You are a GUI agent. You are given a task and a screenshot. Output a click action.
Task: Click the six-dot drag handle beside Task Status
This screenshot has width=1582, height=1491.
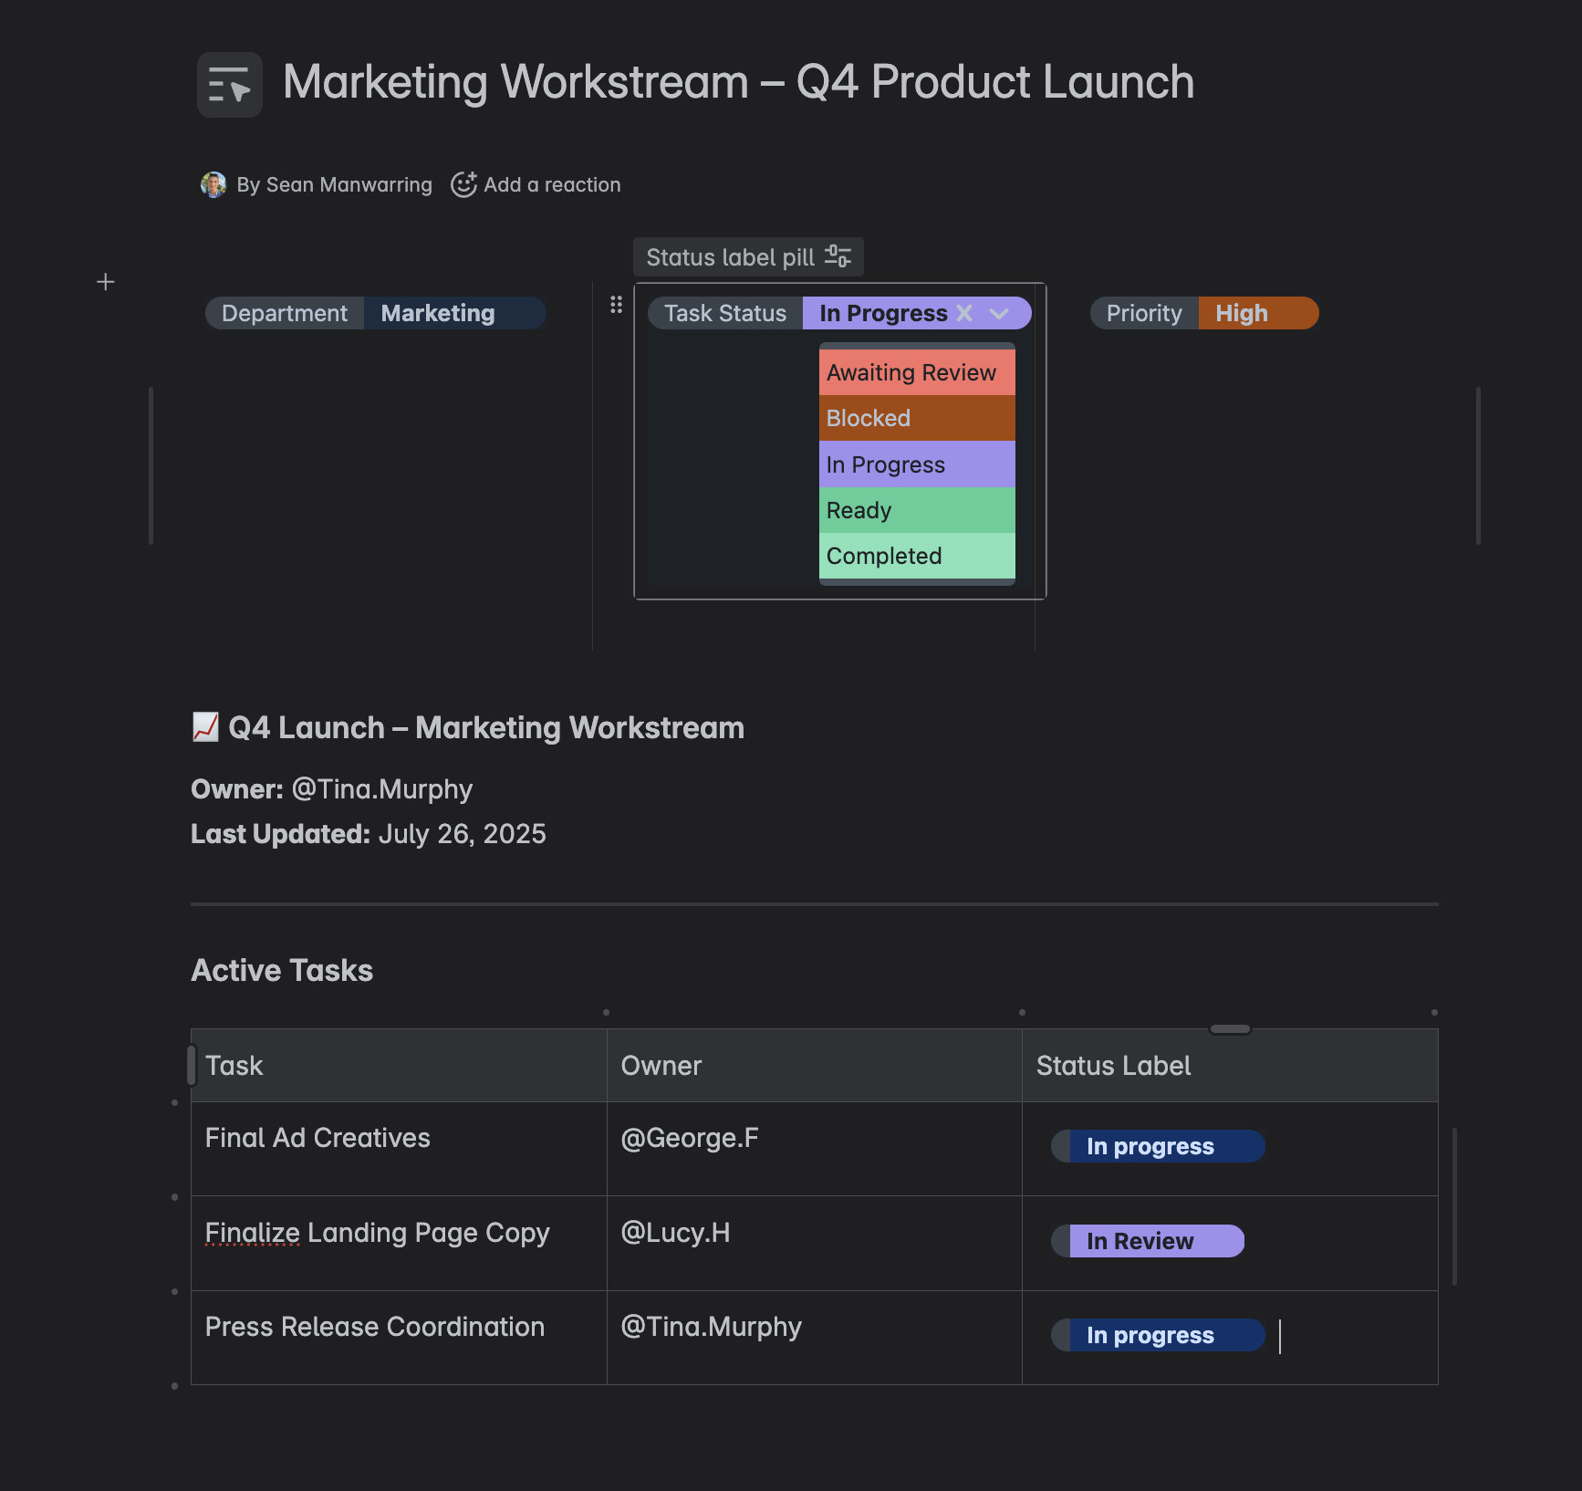click(x=616, y=305)
